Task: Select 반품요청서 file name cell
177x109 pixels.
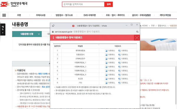Action: 80,55
